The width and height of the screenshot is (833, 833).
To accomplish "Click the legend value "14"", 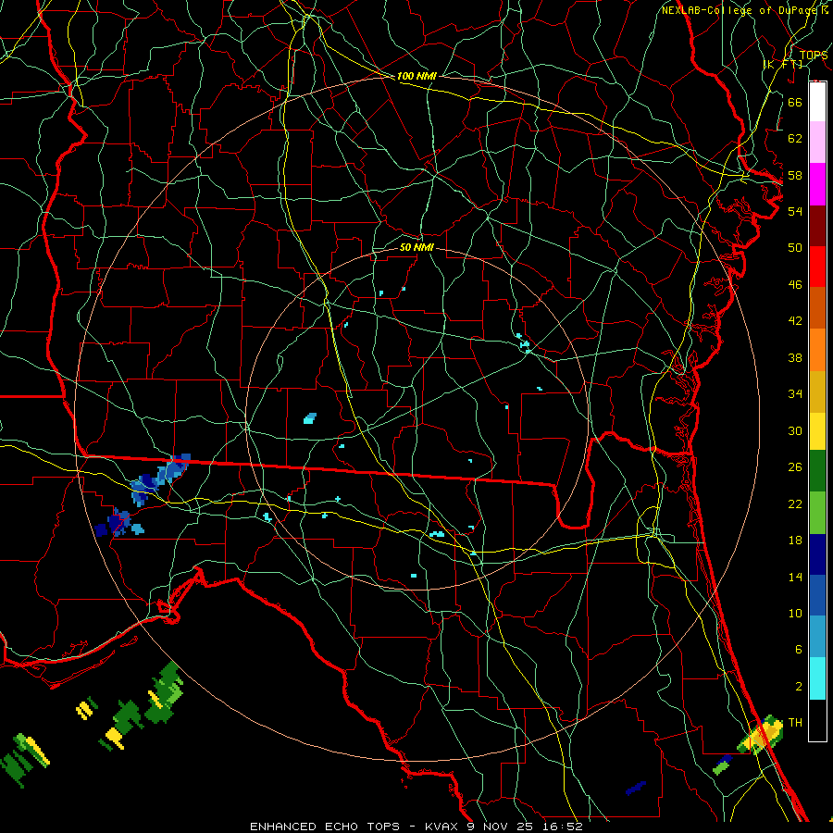I will click(x=795, y=577).
